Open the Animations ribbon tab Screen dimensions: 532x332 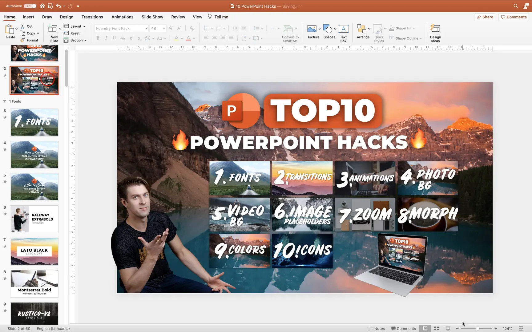pos(122,17)
